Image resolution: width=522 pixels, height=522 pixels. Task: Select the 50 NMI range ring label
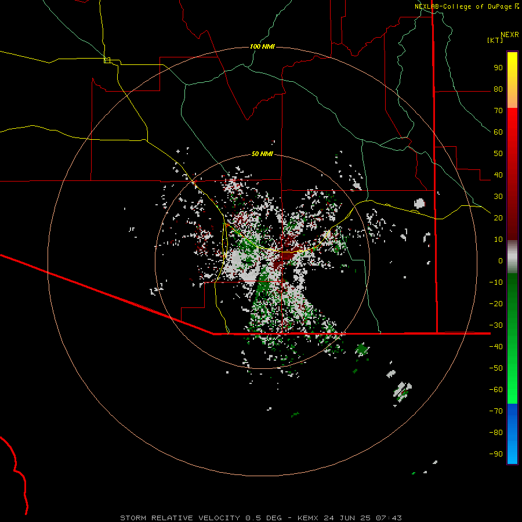point(262,154)
